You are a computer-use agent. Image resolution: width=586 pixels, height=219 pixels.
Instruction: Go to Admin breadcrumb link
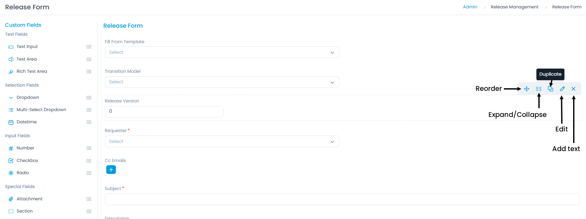click(470, 7)
